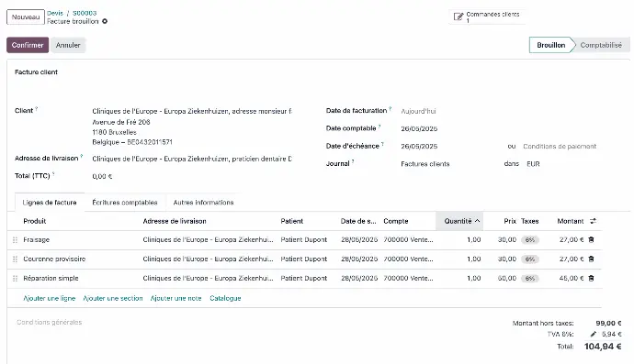Open the Adresse de livraison dropdown field

(x=192, y=159)
